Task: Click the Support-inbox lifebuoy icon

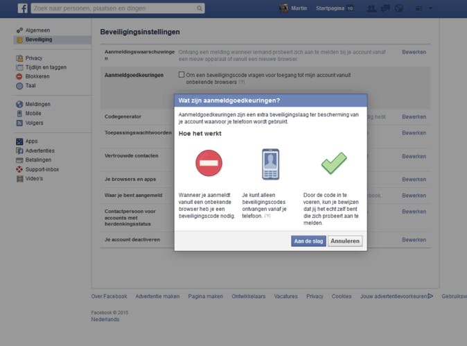Action: pyautogui.click(x=19, y=169)
